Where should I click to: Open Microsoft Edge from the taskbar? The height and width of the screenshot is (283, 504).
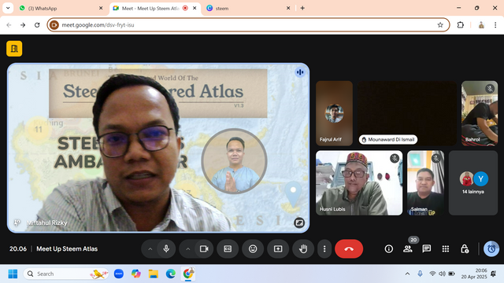coord(171,274)
